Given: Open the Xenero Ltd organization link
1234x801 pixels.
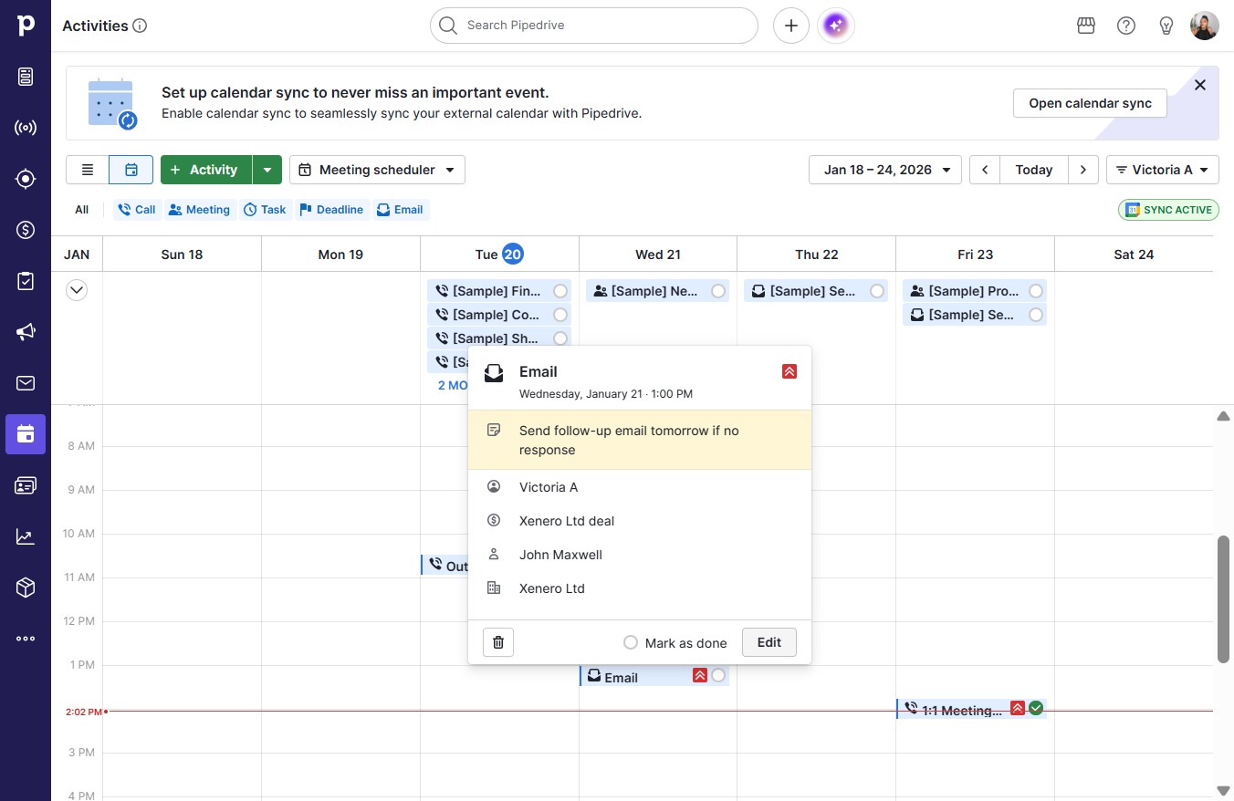Looking at the screenshot, I should point(552,588).
